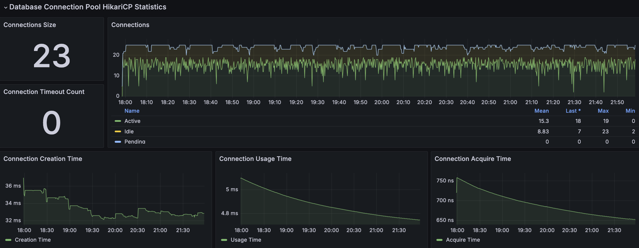Open the Connection Usage Time panel title
This screenshot has width=639, height=248.
click(x=255, y=159)
